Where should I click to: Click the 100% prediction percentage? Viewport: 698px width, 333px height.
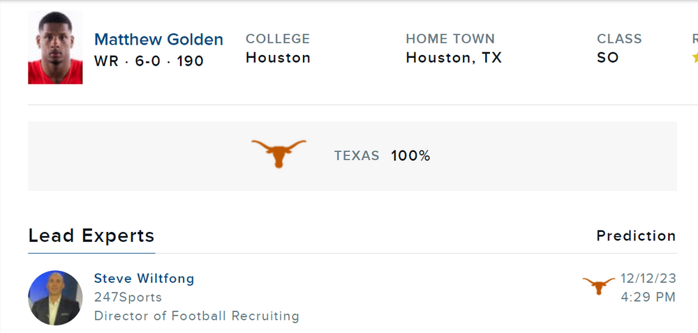(410, 156)
